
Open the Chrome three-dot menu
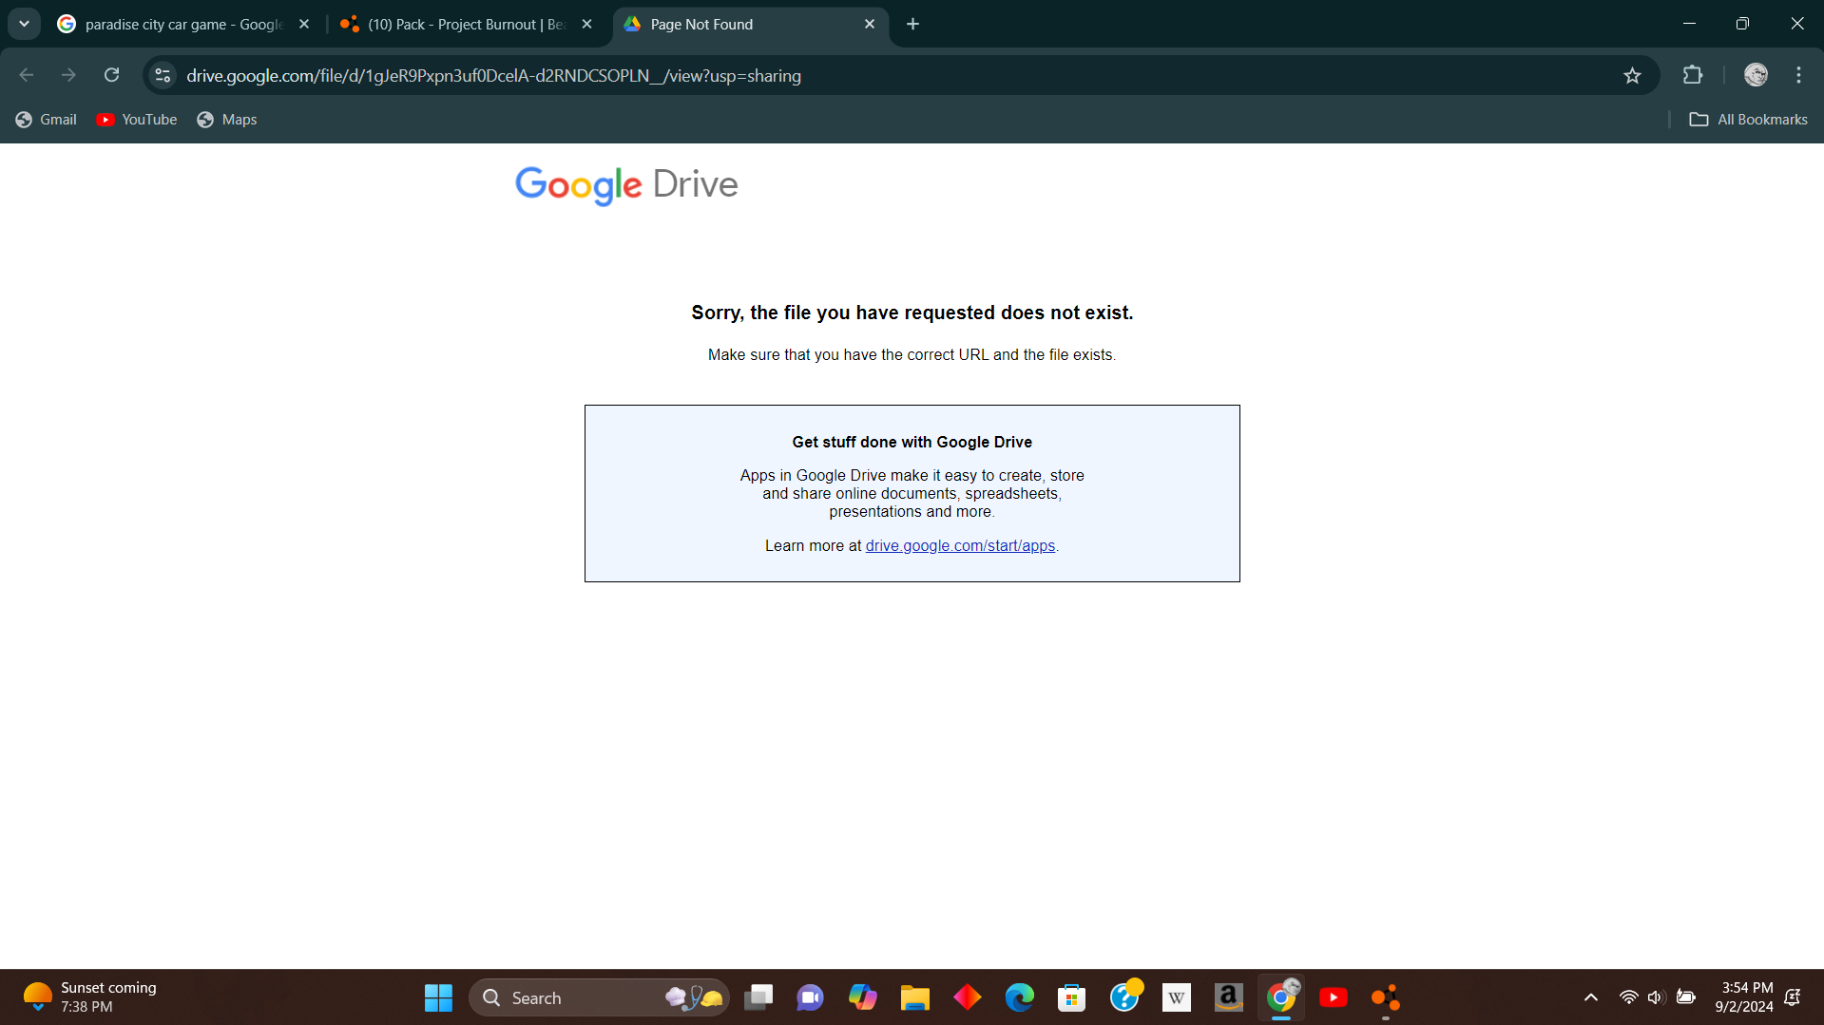pyautogui.click(x=1798, y=75)
